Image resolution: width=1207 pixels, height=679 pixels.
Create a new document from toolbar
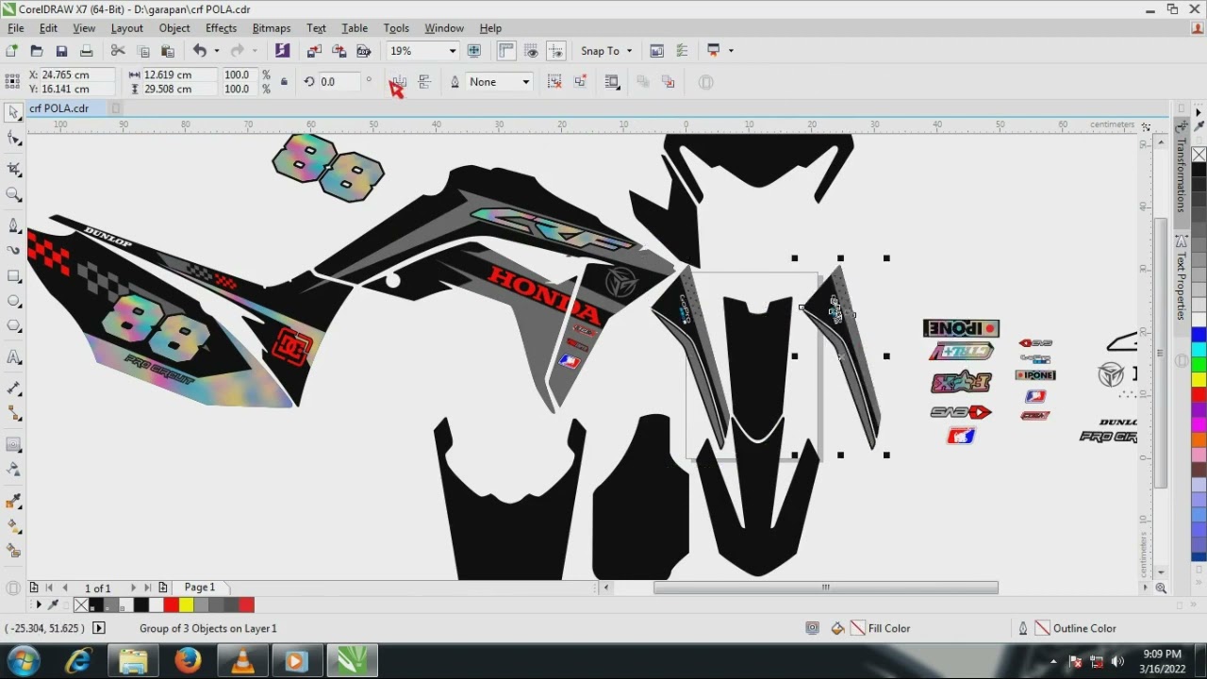pyautogui.click(x=11, y=51)
